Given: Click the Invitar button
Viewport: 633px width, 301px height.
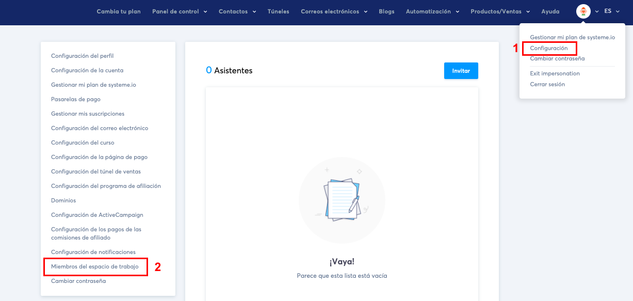Looking at the screenshot, I should tap(461, 71).
